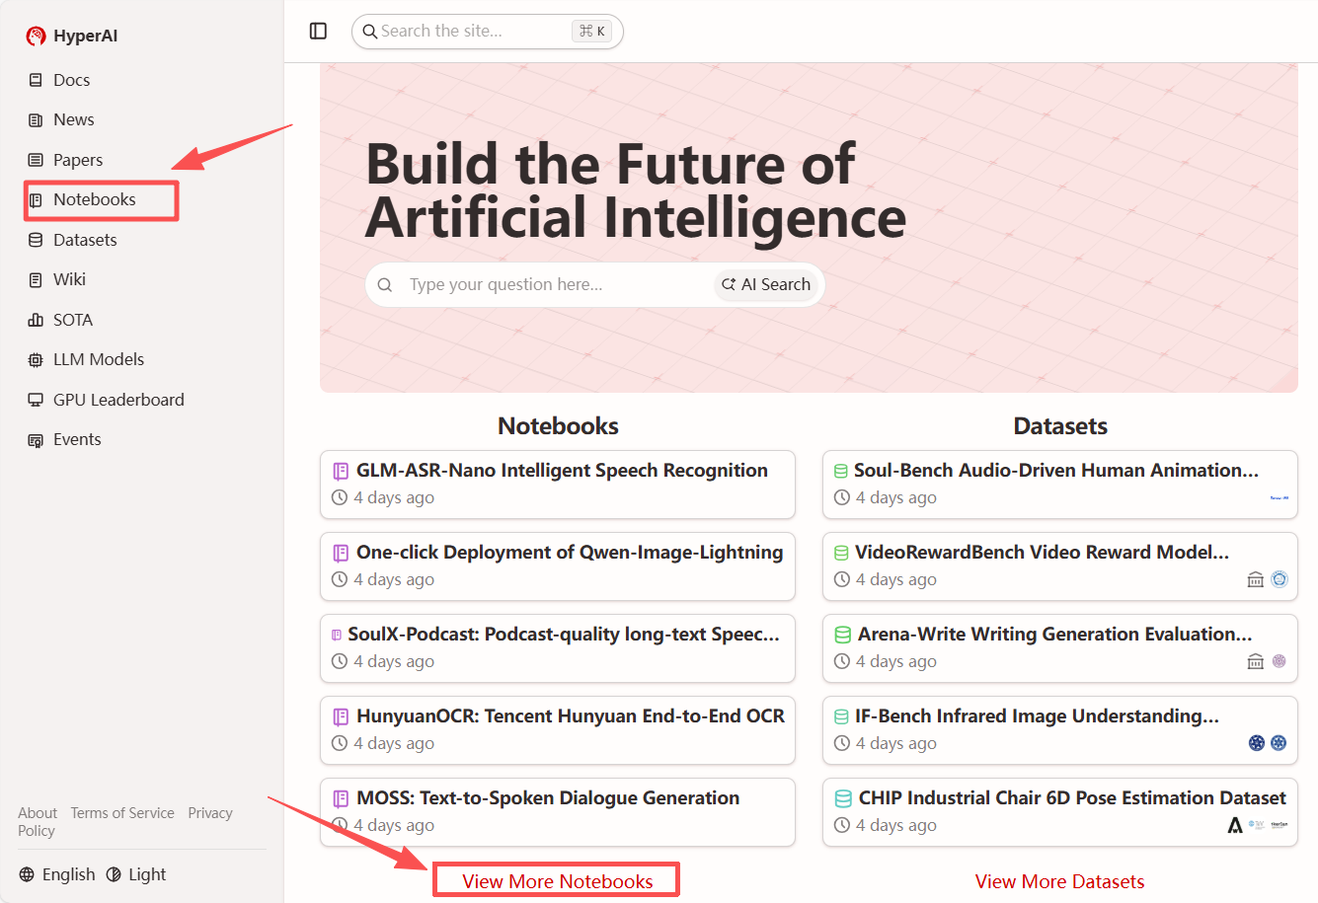Image resolution: width=1318 pixels, height=903 pixels.
Task: Open GLM-ASR-Nano Intelligent Speech Recognition notebook
Action: pyautogui.click(x=561, y=471)
